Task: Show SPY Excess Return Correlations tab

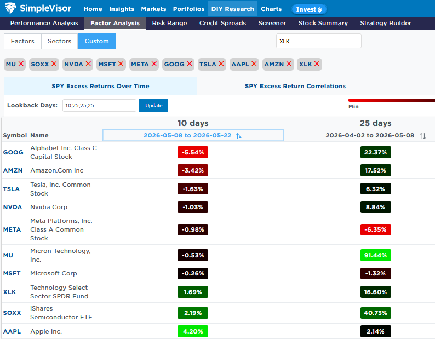Action: coord(295,86)
